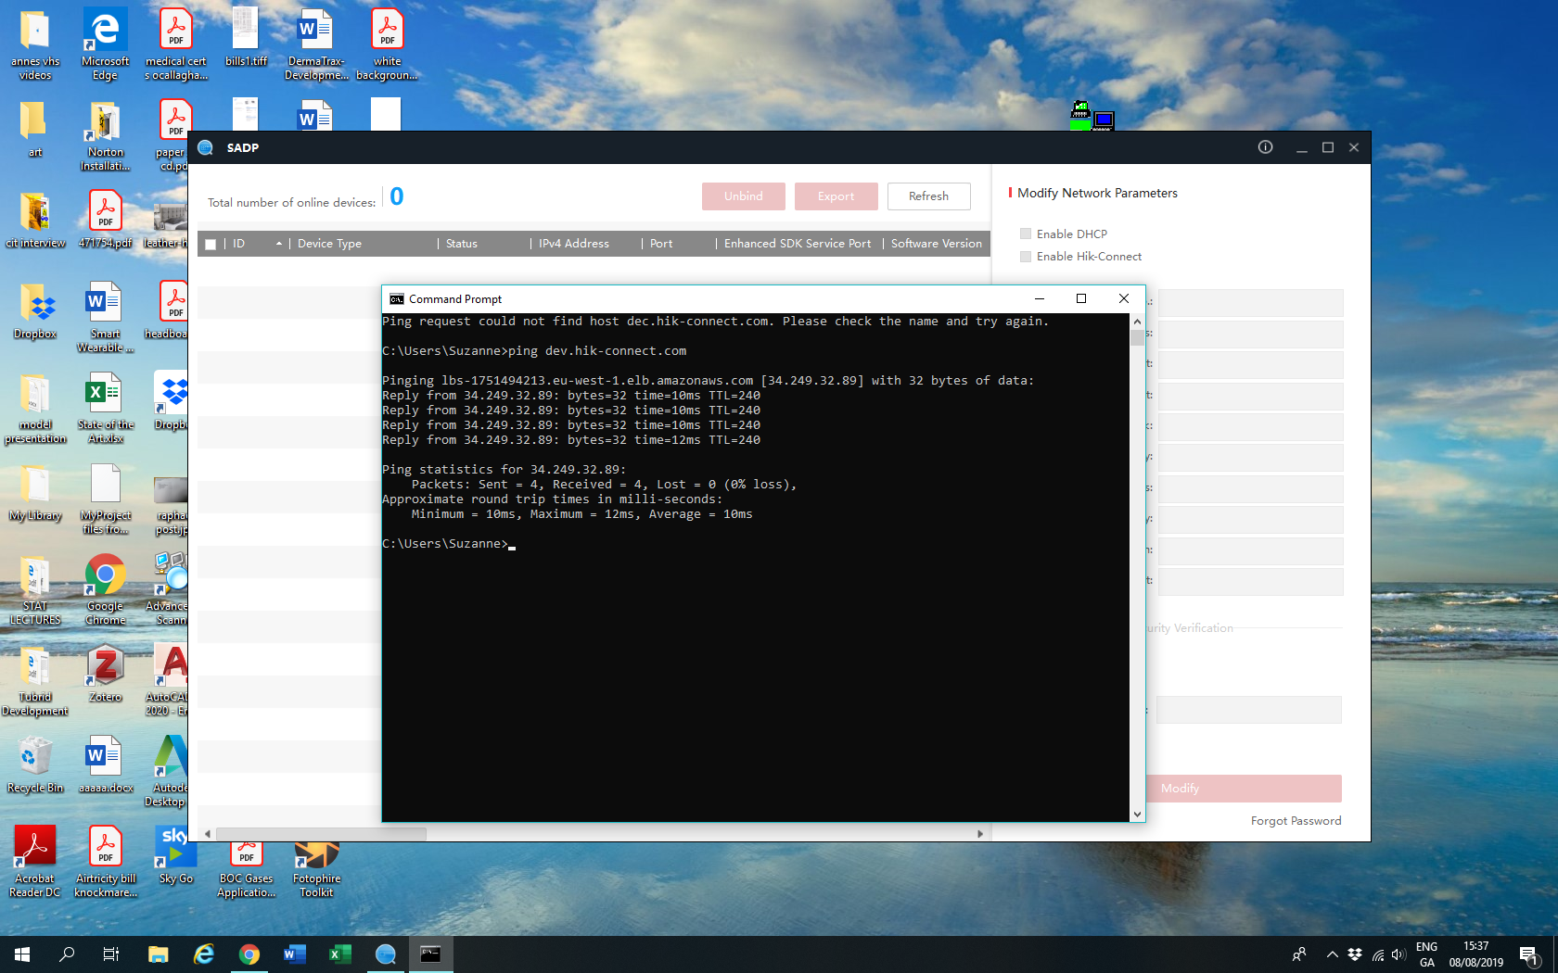This screenshot has width=1558, height=973.
Task: Show hidden icons in system tray
Action: click(1332, 954)
